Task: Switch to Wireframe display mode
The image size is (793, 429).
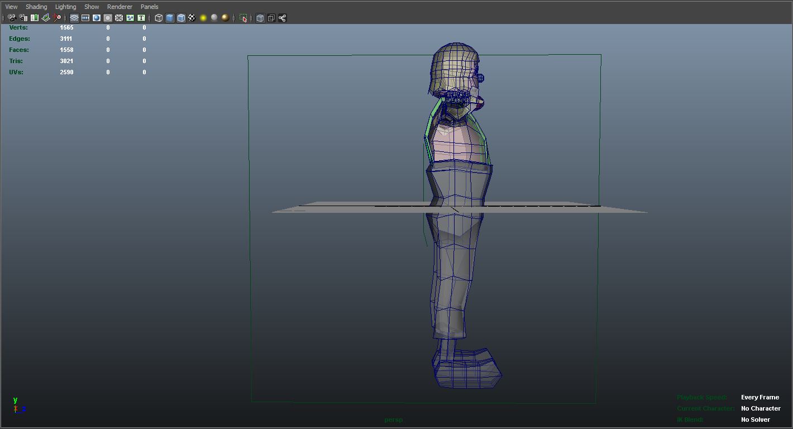Action: (159, 18)
